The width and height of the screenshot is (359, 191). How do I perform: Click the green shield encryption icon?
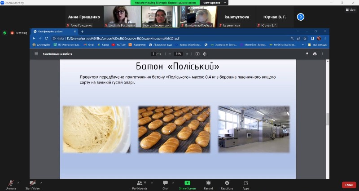click(x=5, y=33)
